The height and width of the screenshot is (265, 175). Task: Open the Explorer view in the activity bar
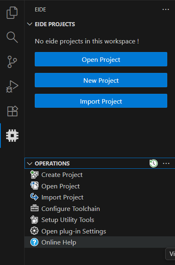point(12,13)
